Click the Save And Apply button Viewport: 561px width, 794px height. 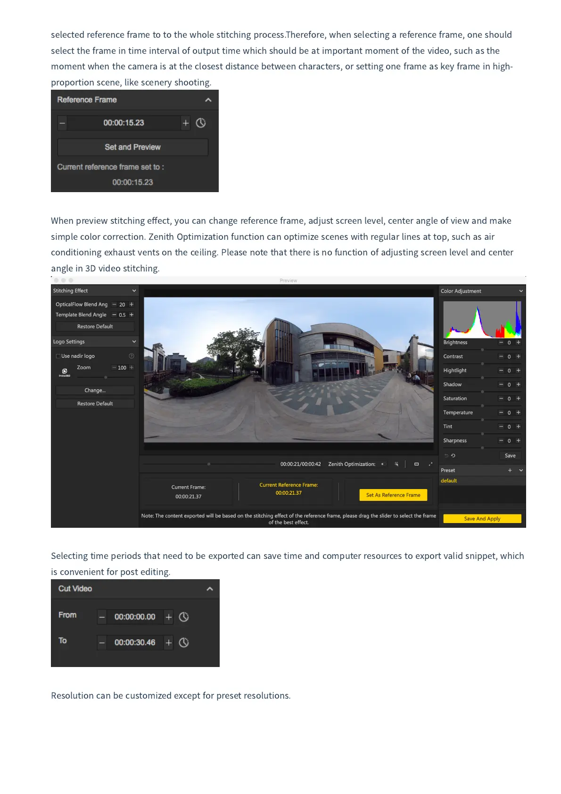pos(482,519)
